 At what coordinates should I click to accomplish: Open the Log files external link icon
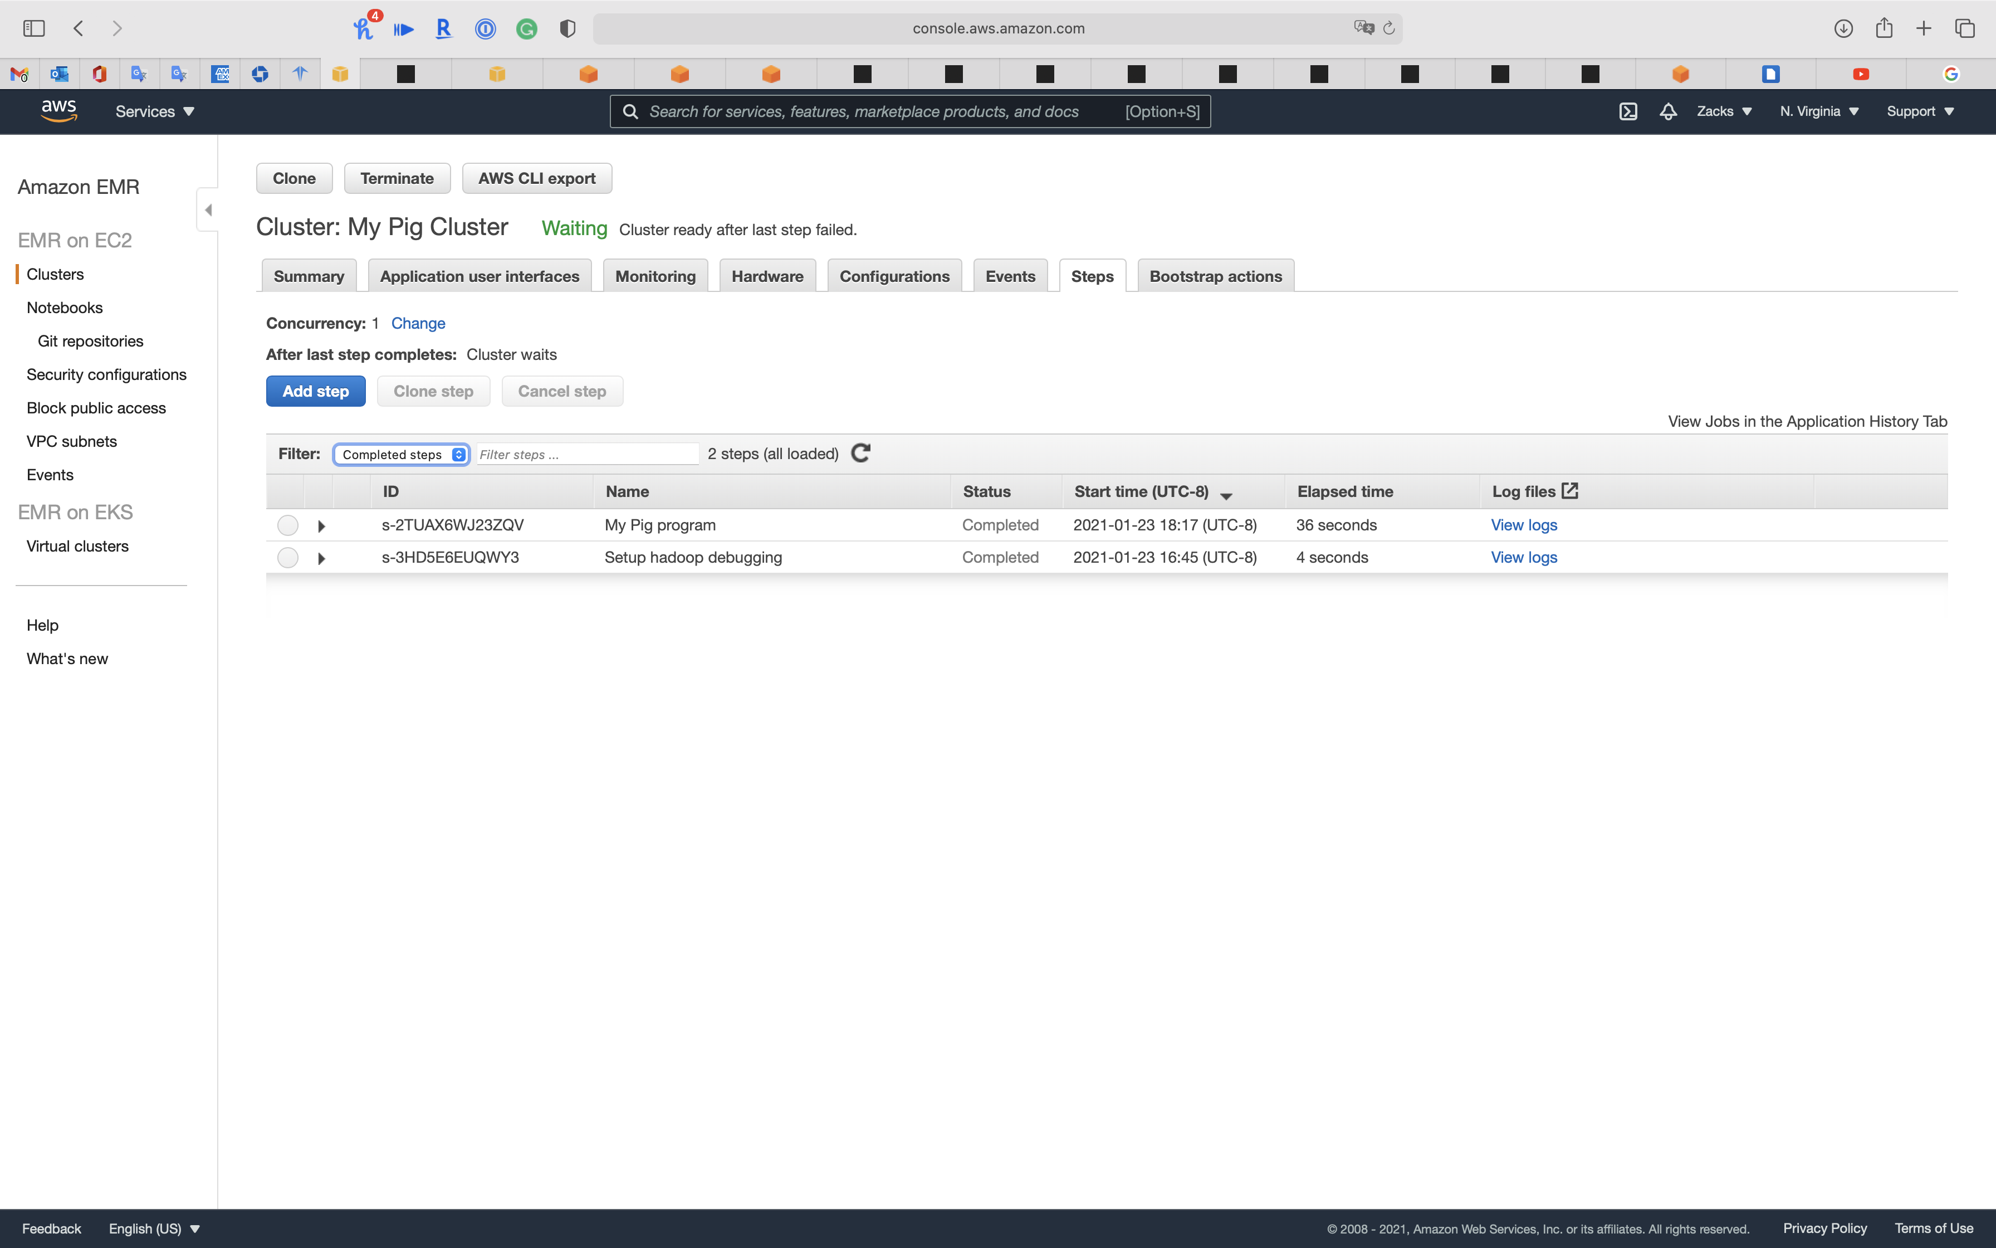click(1569, 491)
